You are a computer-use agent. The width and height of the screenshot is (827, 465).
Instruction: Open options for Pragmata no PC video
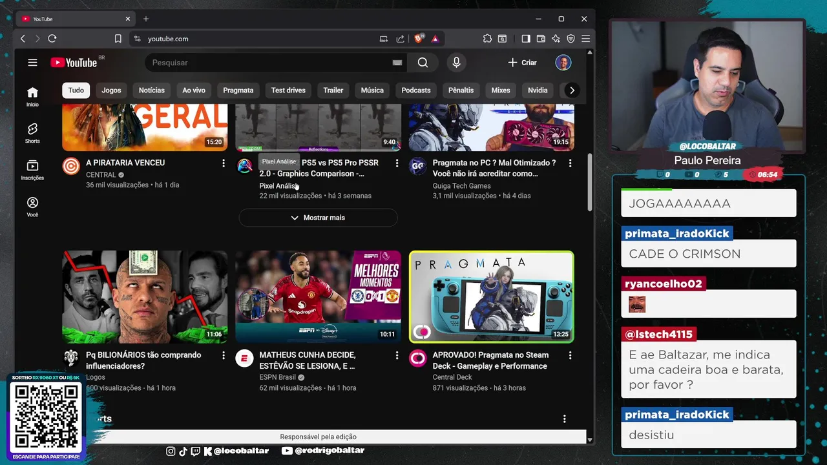coord(570,163)
